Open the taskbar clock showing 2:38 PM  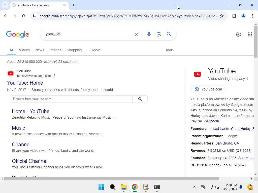(x=230, y=187)
